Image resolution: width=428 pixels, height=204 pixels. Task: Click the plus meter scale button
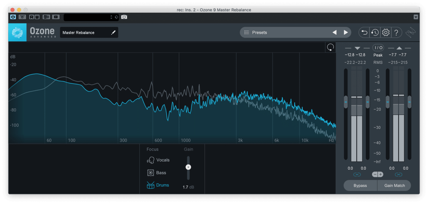381,174
